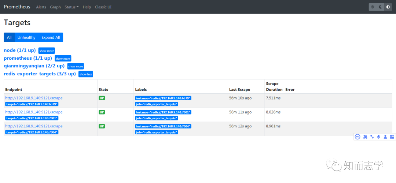Open the Status dropdown menu

point(71,7)
